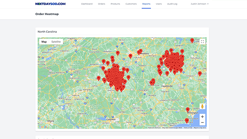
Task: Open Keyboard shortcuts link on map
Action: click(x=154, y=128)
